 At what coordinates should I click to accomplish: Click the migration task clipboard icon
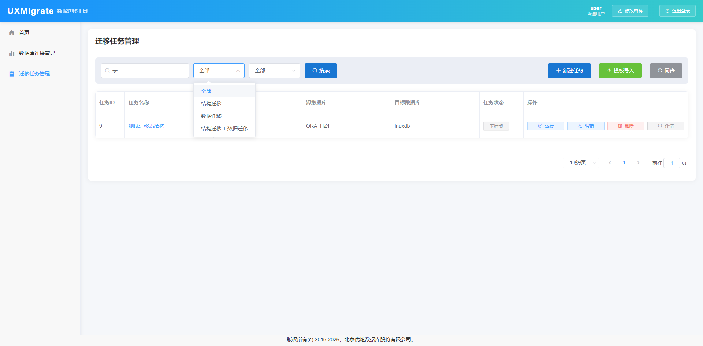tap(12, 74)
